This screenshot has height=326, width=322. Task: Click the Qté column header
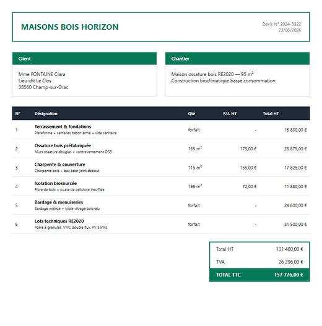click(x=191, y=114)
